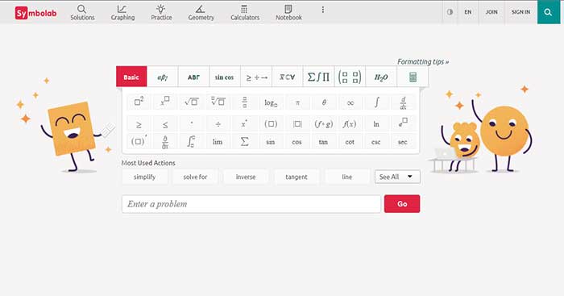Click the red Go button
Viewport: 564px width, 296px height.
tap(402, 204)
